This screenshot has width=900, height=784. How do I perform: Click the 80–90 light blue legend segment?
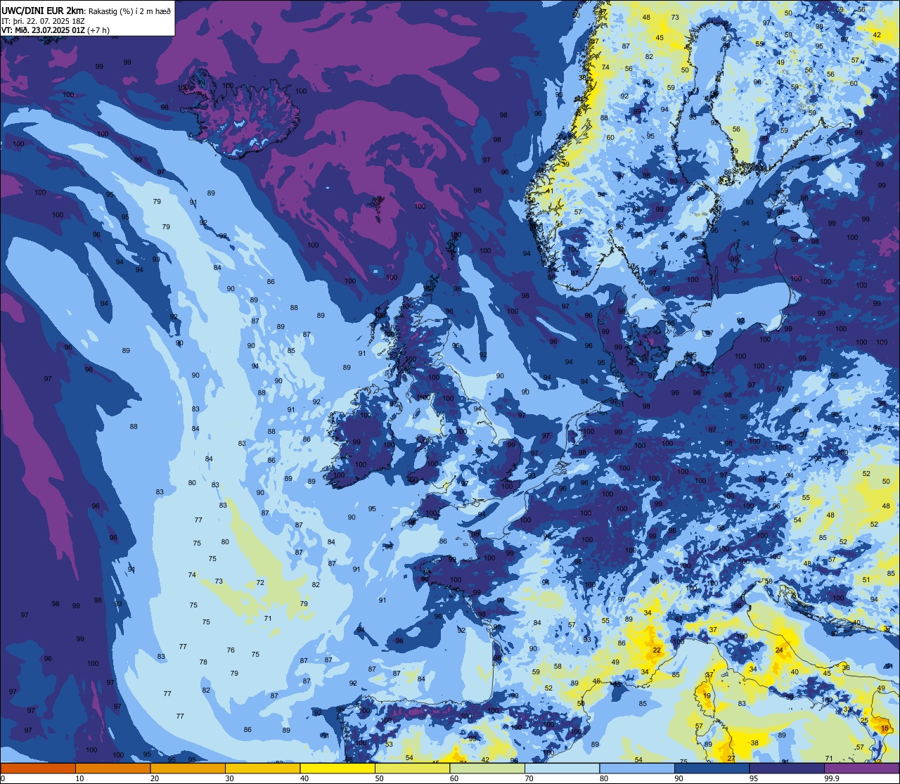click(637, 768)
